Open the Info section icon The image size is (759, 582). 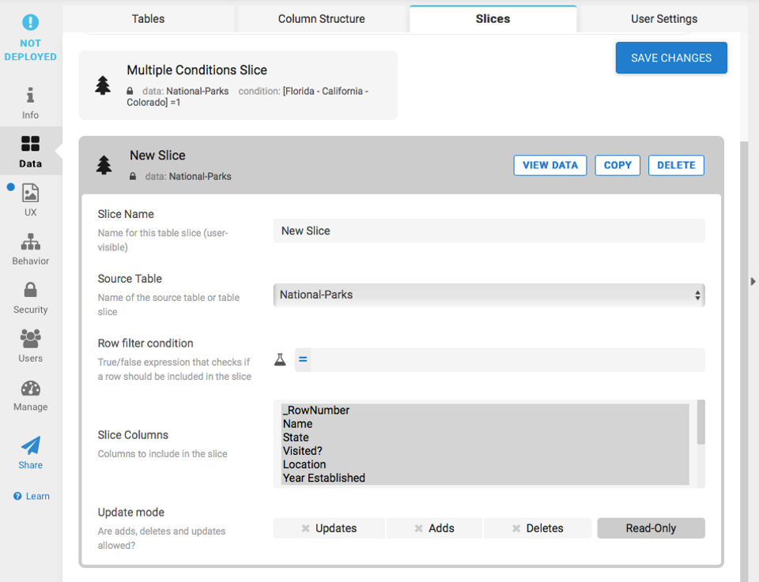pos(30,96)
